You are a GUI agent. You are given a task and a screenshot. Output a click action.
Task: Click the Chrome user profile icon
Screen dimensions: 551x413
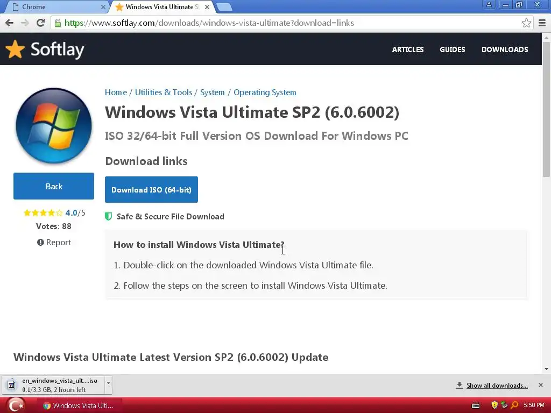[489, 4]
